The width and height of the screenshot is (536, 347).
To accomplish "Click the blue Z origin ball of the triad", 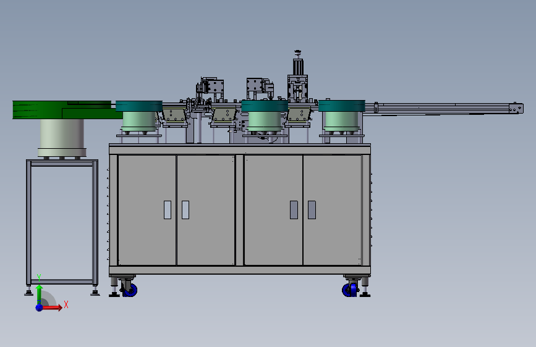I will click(40, 307).
